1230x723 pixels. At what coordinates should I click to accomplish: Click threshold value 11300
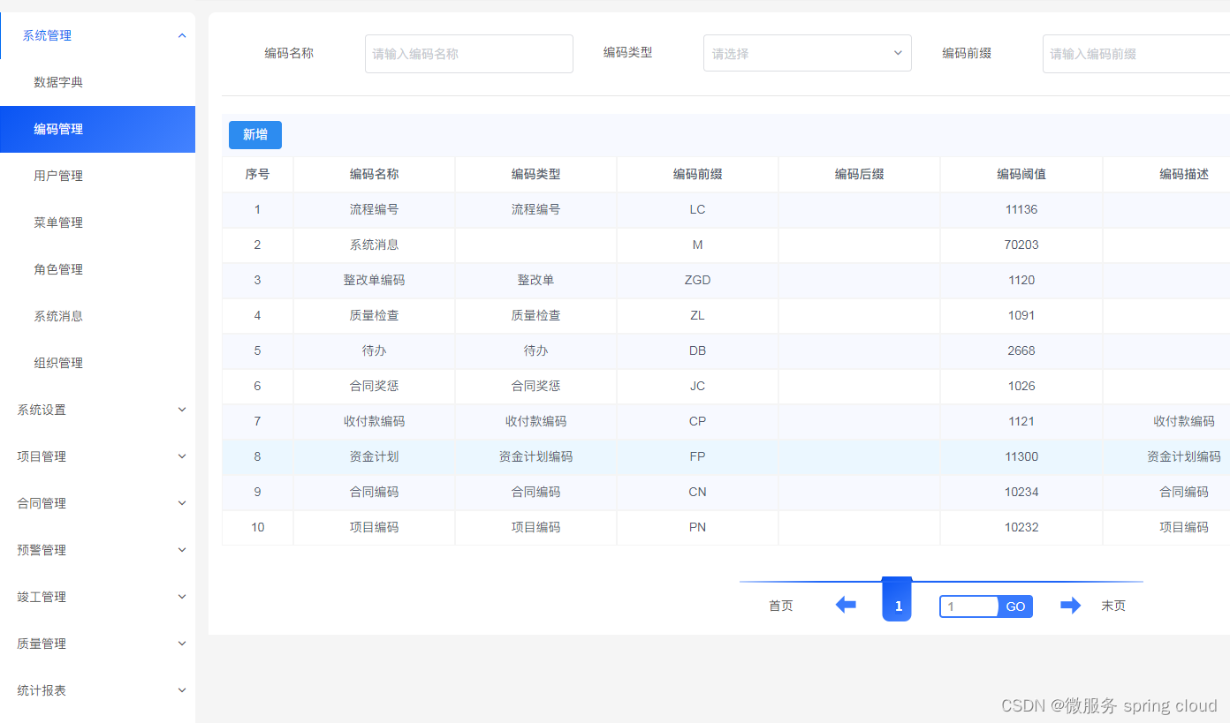point(1021,457)
